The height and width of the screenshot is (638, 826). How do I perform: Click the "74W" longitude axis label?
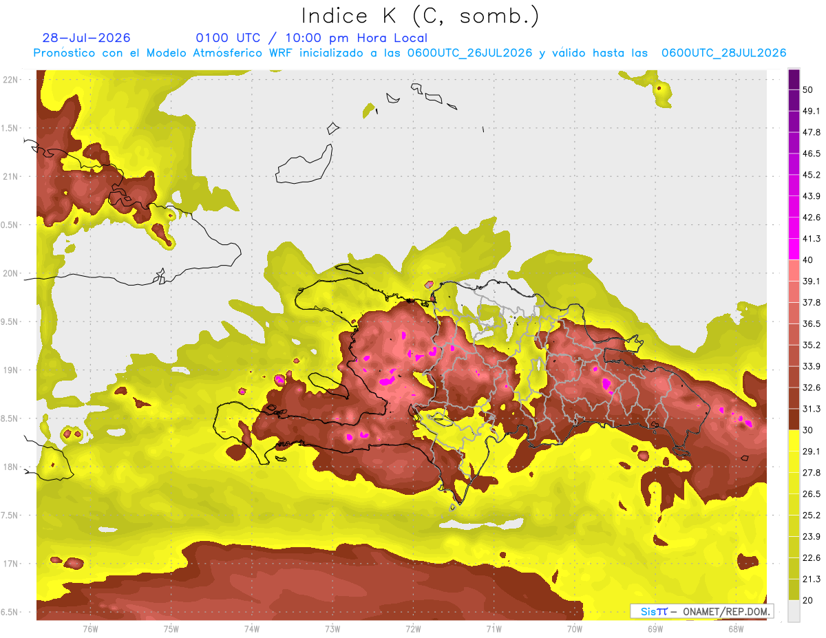[x=252, y=629]
